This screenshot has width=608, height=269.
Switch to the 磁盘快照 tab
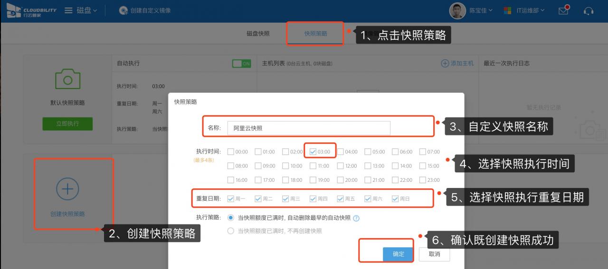258,34
